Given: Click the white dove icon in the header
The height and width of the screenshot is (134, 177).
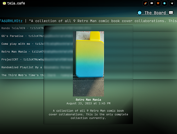Looking at the screenshot, I should tap(172, 3).
